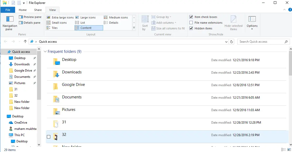Navigate up one level with the up arrow
This screenshot has height=152, width=292.
[25, 41]
